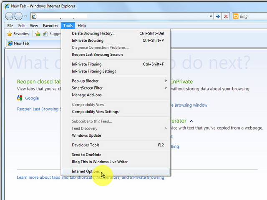
Task: Select Compatibility View Settings
Action: 95,112
